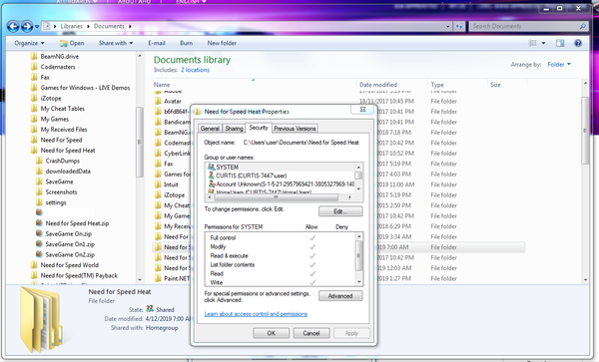The image size is (599, 362).
Task: Switch to Security tab
Action: [259, 128]
